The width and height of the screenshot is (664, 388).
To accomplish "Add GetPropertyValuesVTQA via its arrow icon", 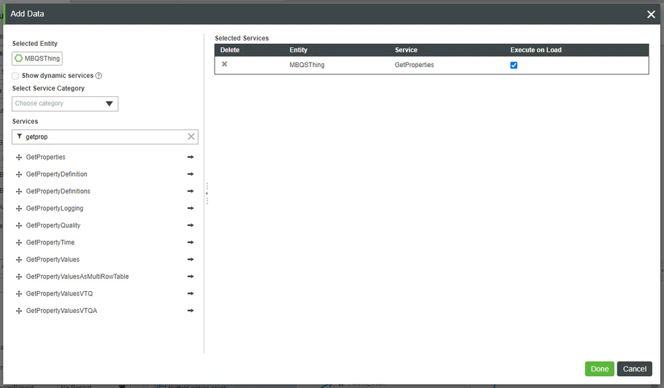I will point(191,310).
